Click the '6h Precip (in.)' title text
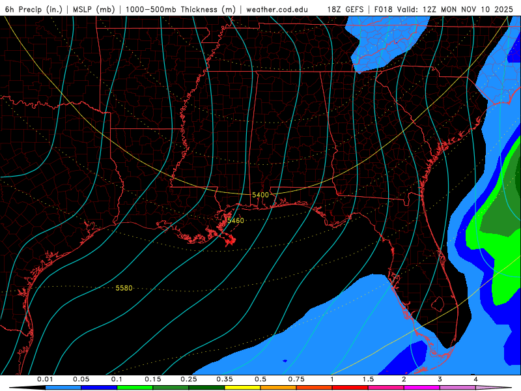Viewport: 521px width, 391px height. pyautogui.click(x=34, y=10)
